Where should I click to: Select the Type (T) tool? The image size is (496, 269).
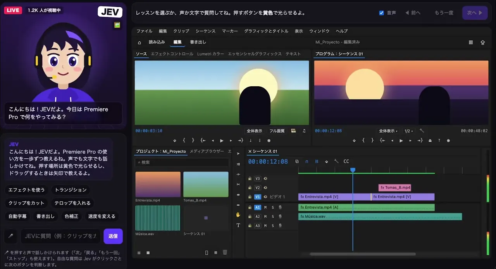pos(238,225)
